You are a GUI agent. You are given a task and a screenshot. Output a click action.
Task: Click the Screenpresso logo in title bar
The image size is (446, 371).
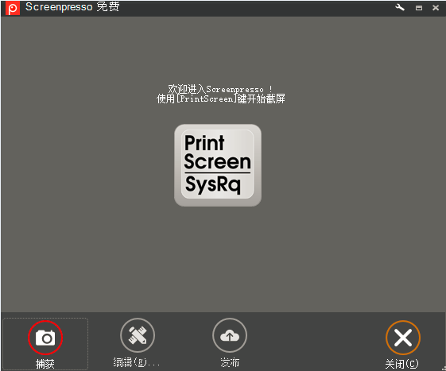click(13, 8)
